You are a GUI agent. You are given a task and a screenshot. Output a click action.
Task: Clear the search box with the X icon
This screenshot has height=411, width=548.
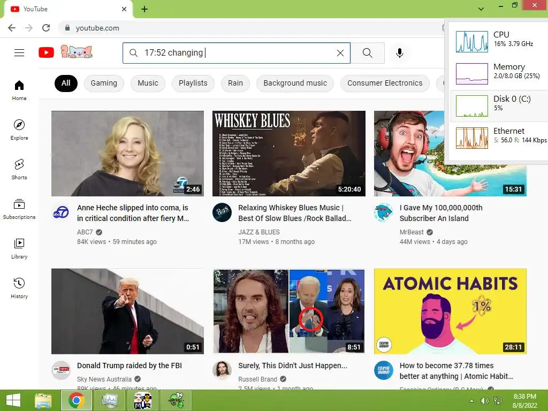tap(340, 53)
